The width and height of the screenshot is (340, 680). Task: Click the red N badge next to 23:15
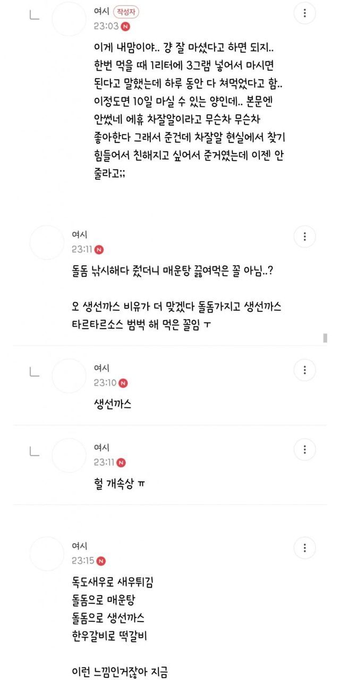click(101, 560)
